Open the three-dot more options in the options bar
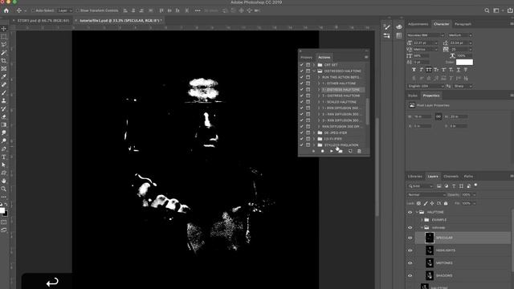Image resolution: width=514 pixels, height=289 pixels. tap(198, 10)
